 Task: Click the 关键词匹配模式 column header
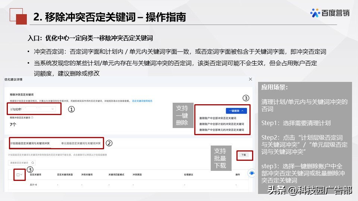coord(116,175)
